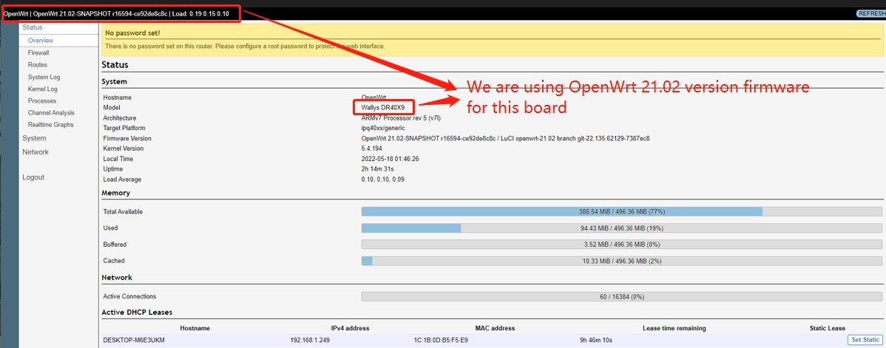
Task: Select load average '0.10, 0.10, 0.09'
Action: click(x=382, y=179)
